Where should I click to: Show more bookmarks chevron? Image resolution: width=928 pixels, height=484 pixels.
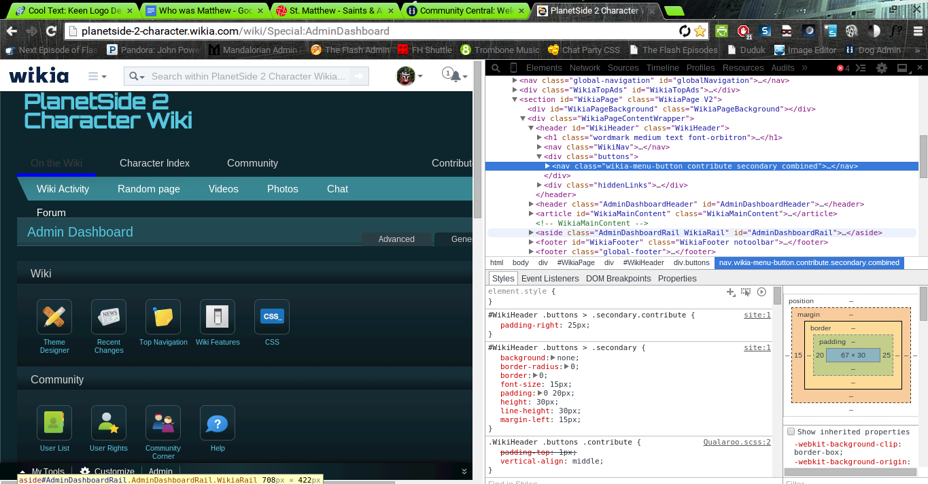tap(917, 50)
